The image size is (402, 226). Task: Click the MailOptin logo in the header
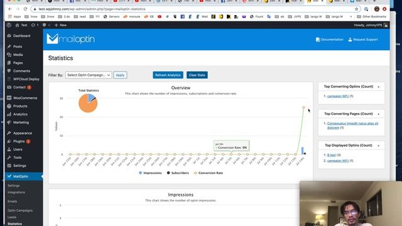pyautogui.click(x=71, y=39)
